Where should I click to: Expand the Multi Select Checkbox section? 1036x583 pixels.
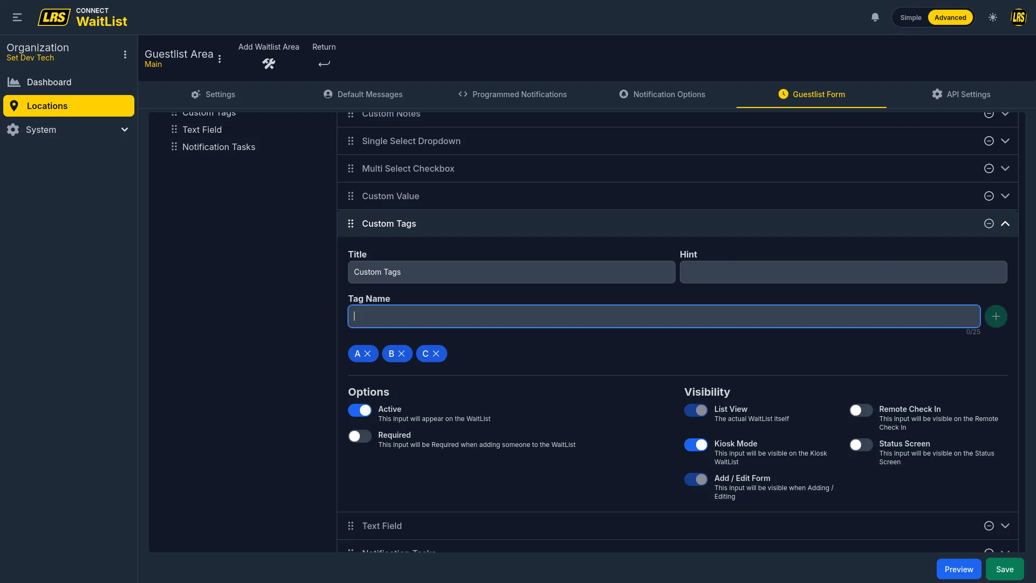point(1005,168)
